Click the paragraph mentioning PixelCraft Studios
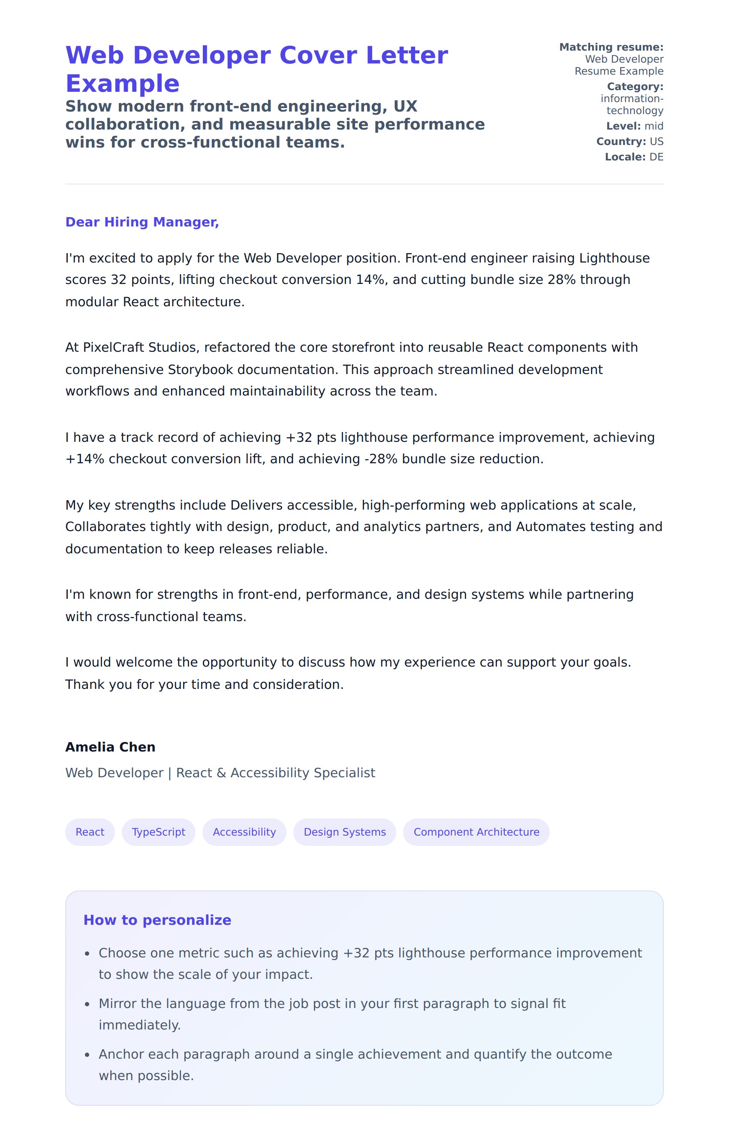 (351, 369)
